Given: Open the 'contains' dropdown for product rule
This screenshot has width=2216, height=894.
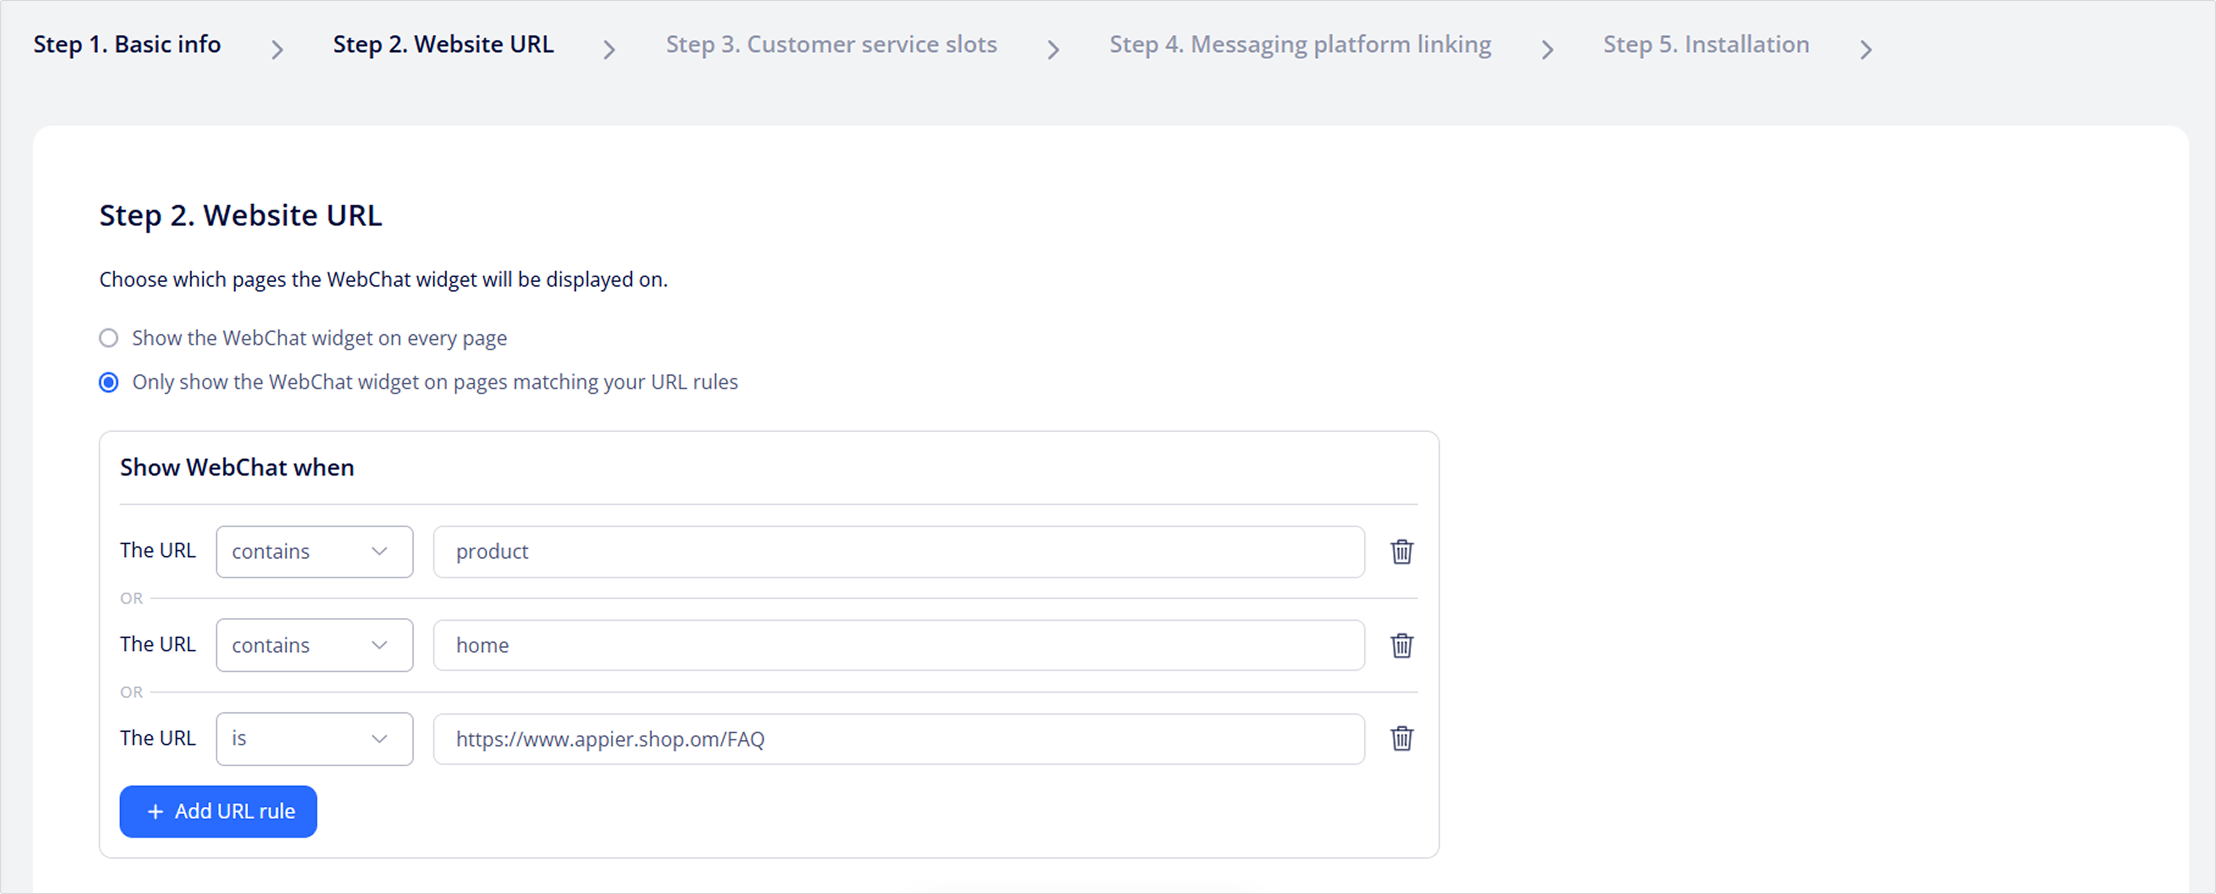Looking at the screenshot, I should click(314, 552).
